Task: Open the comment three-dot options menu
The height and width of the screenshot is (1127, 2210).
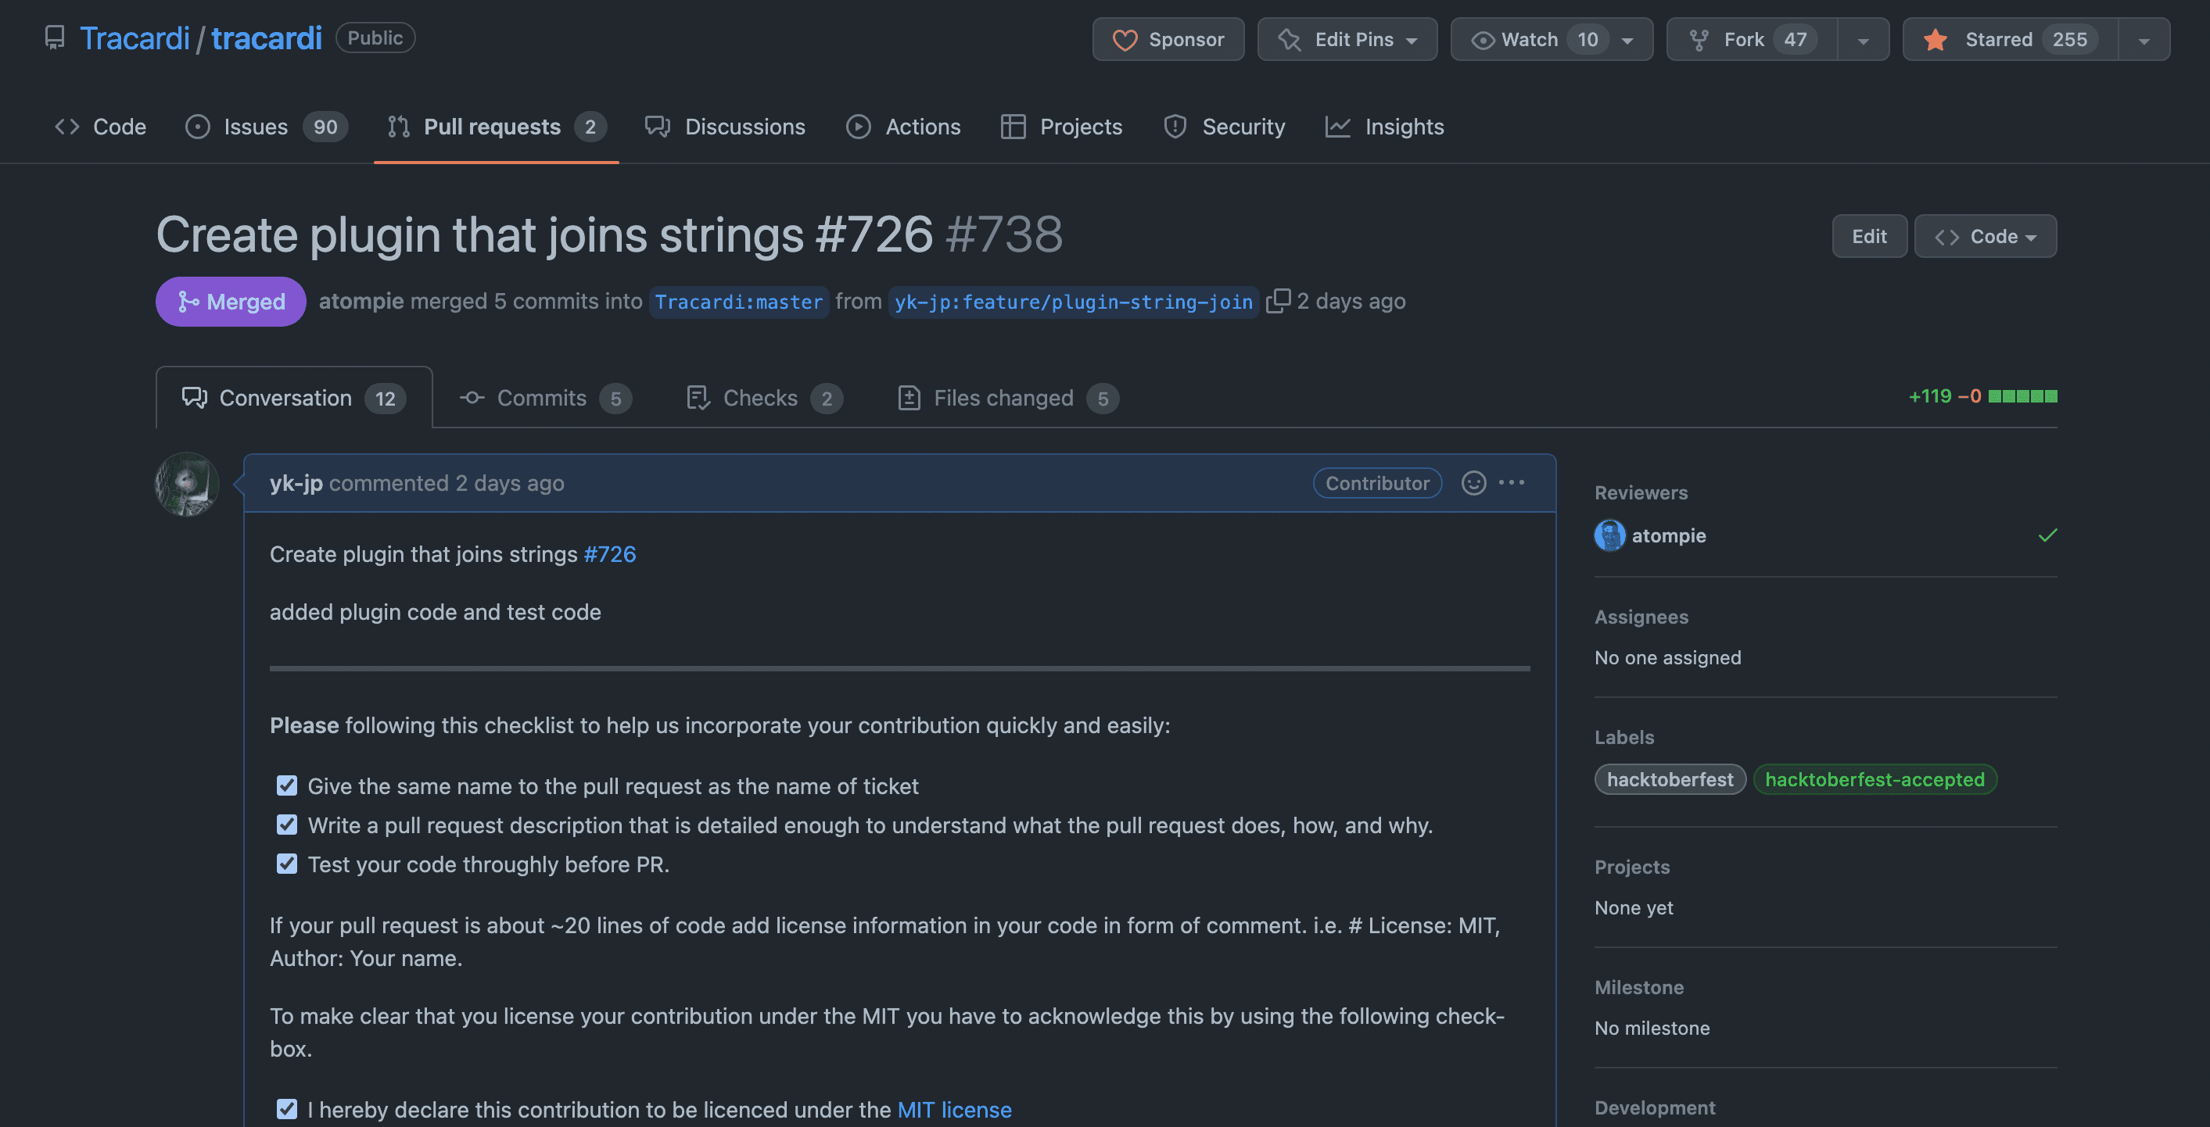Action: click(1512, 483)
